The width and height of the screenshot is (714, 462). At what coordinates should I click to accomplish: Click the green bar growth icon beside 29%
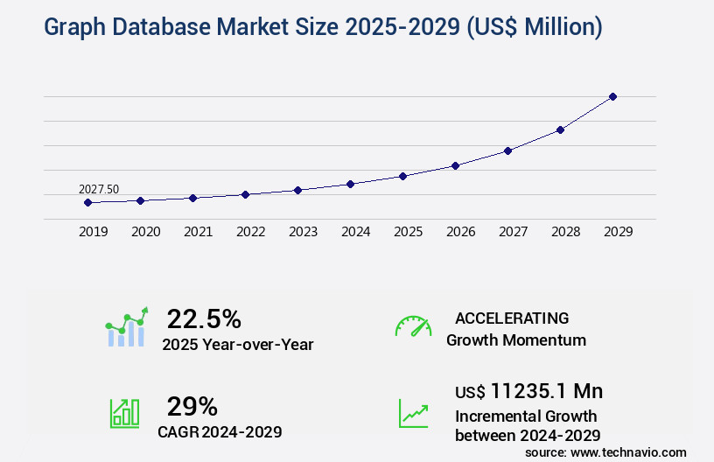tap(124, 412)
